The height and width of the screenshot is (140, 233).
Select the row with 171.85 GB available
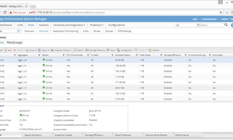pos(116,83)
